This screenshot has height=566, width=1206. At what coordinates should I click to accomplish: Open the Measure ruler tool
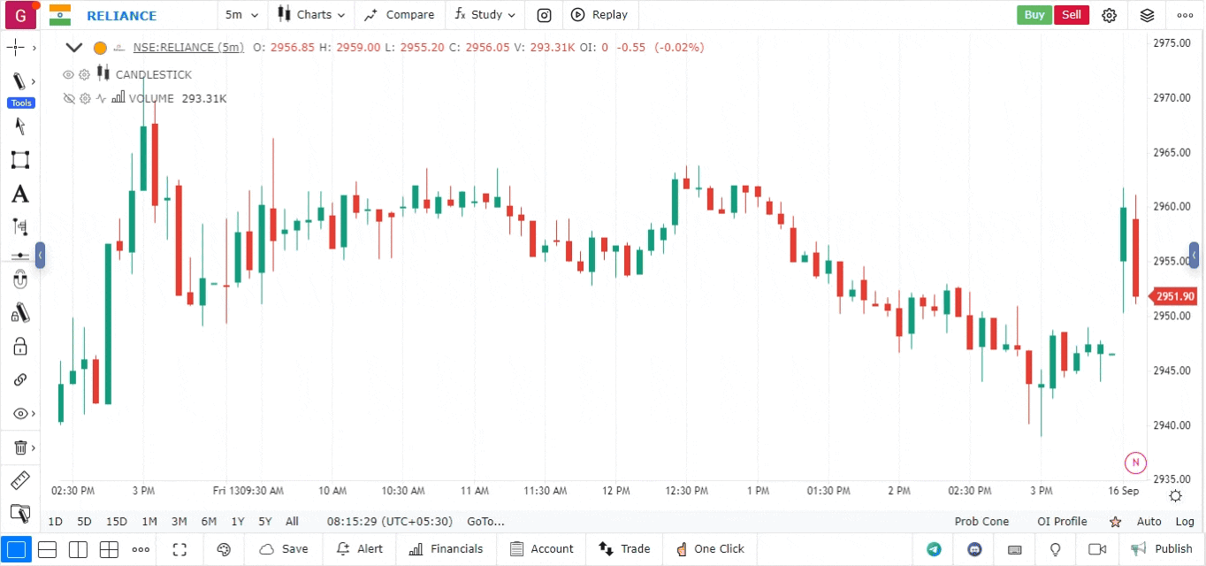tap(20, 480)
